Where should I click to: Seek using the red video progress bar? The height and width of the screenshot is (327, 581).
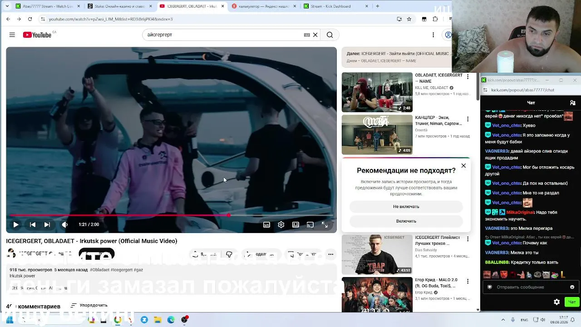tap(172, 215)
